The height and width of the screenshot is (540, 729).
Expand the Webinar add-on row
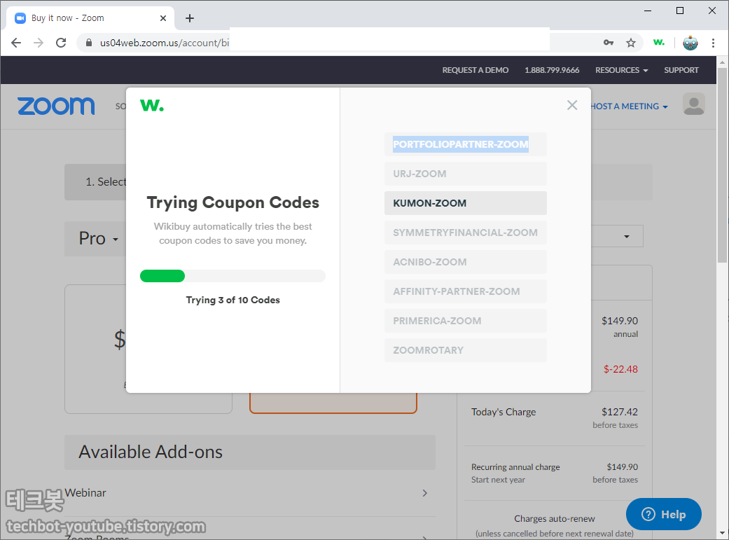pos(250,493)
